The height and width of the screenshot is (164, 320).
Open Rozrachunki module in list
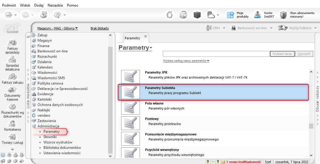(47, 57)
